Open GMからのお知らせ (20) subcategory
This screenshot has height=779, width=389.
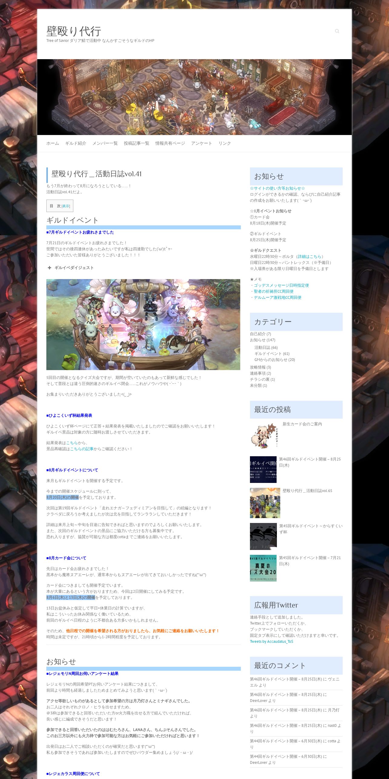pyautogui.click(x=275, y=359)
